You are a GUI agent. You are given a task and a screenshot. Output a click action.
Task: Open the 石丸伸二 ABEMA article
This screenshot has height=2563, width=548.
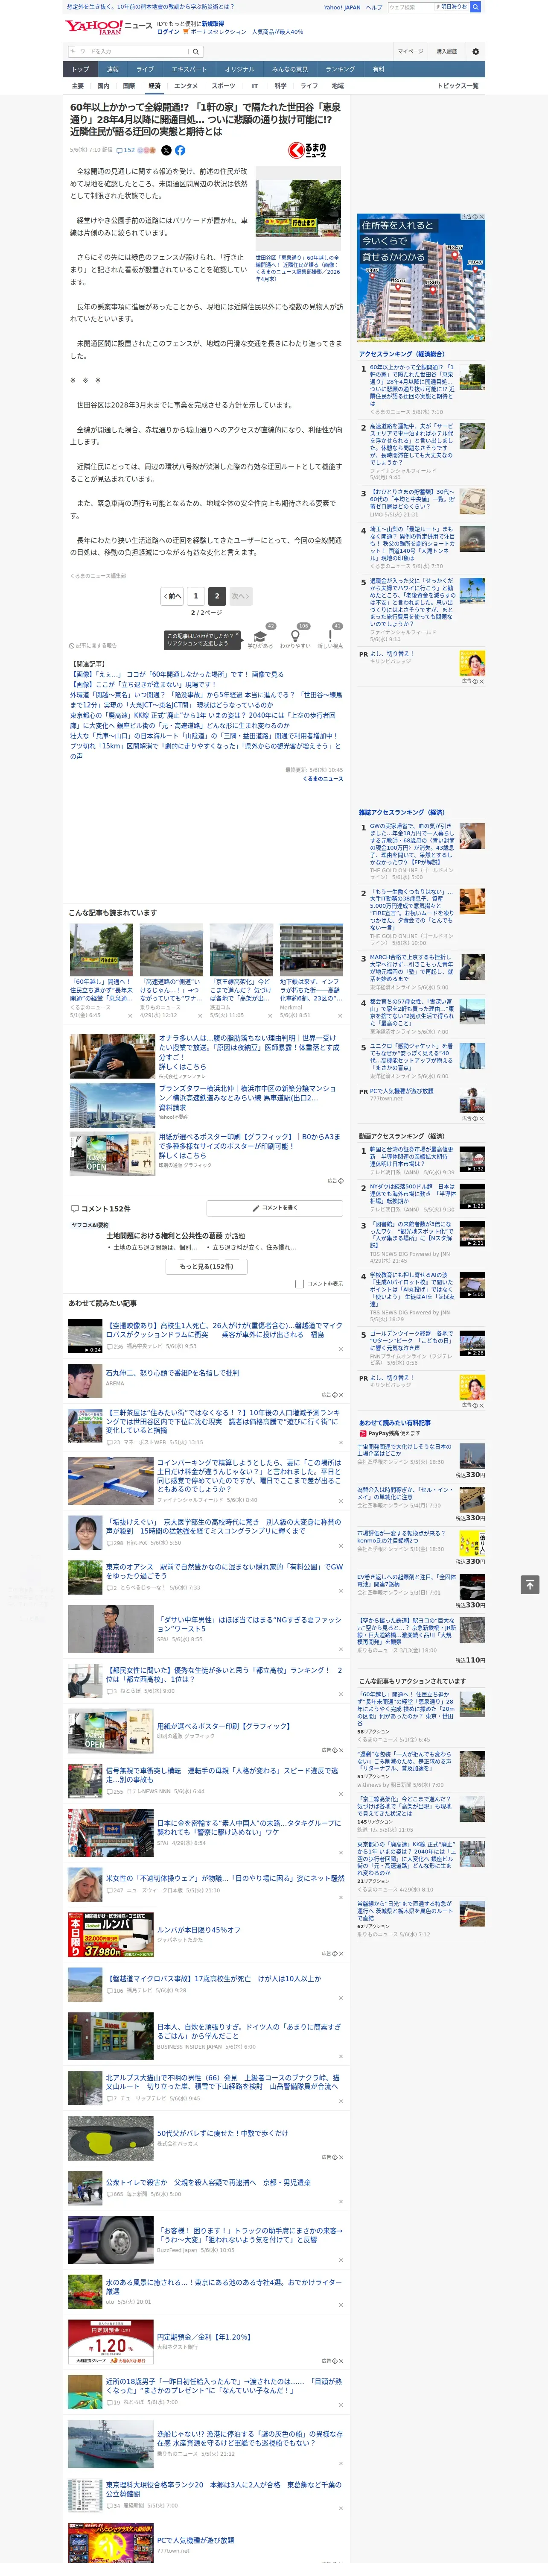coord(172,1373)
